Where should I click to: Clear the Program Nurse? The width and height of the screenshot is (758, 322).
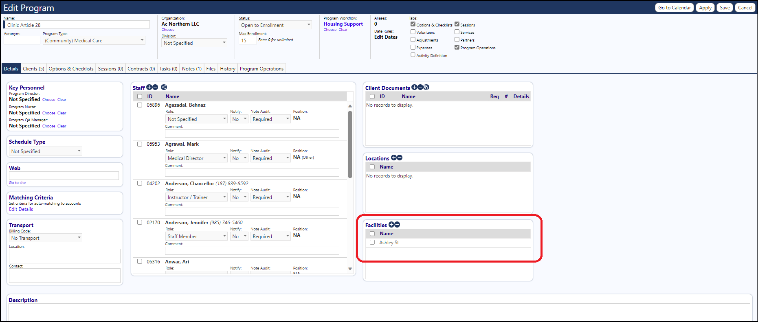[62, 113]
